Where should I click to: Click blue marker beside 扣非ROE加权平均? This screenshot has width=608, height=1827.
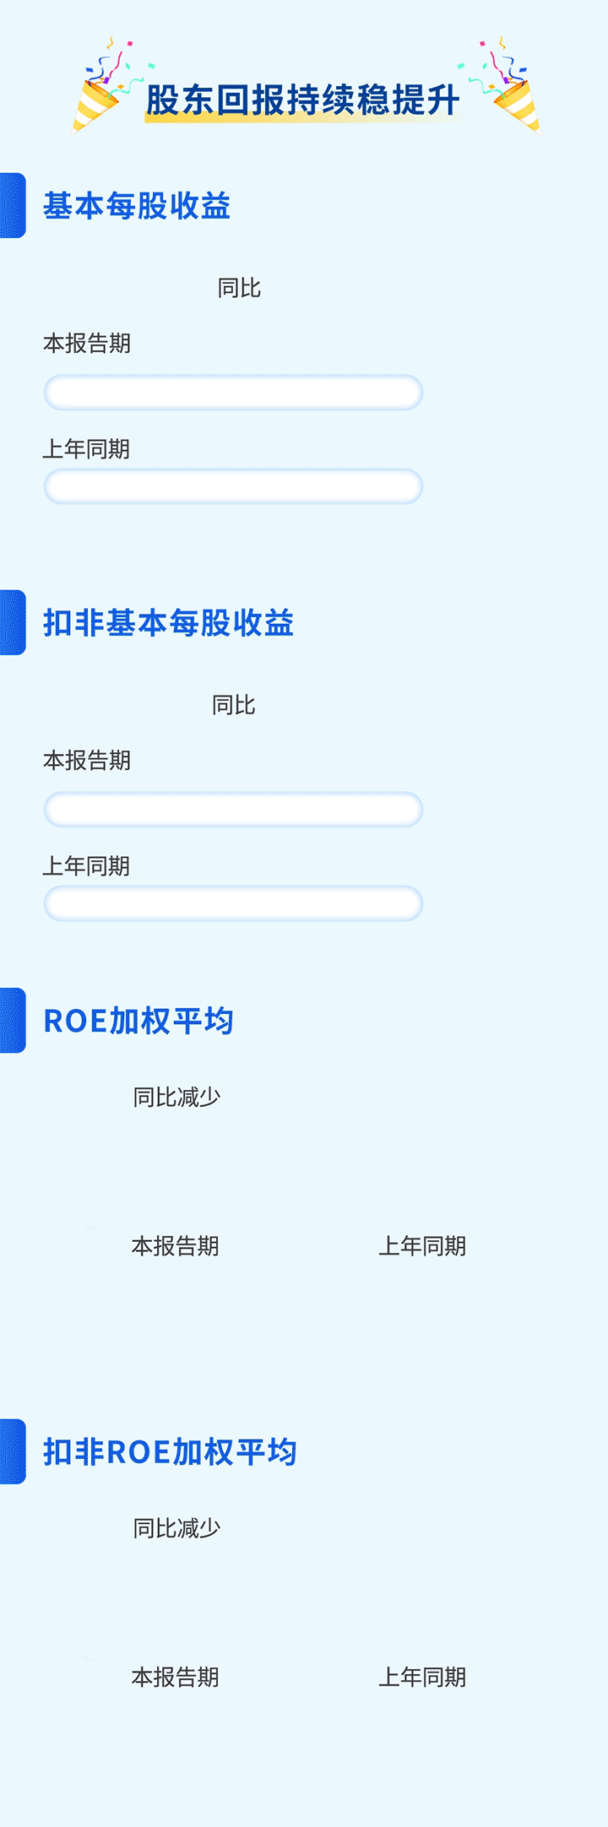click(13, 1452)
